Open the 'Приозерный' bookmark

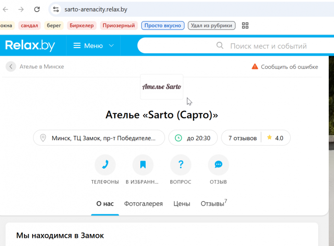tap(119, 25)
